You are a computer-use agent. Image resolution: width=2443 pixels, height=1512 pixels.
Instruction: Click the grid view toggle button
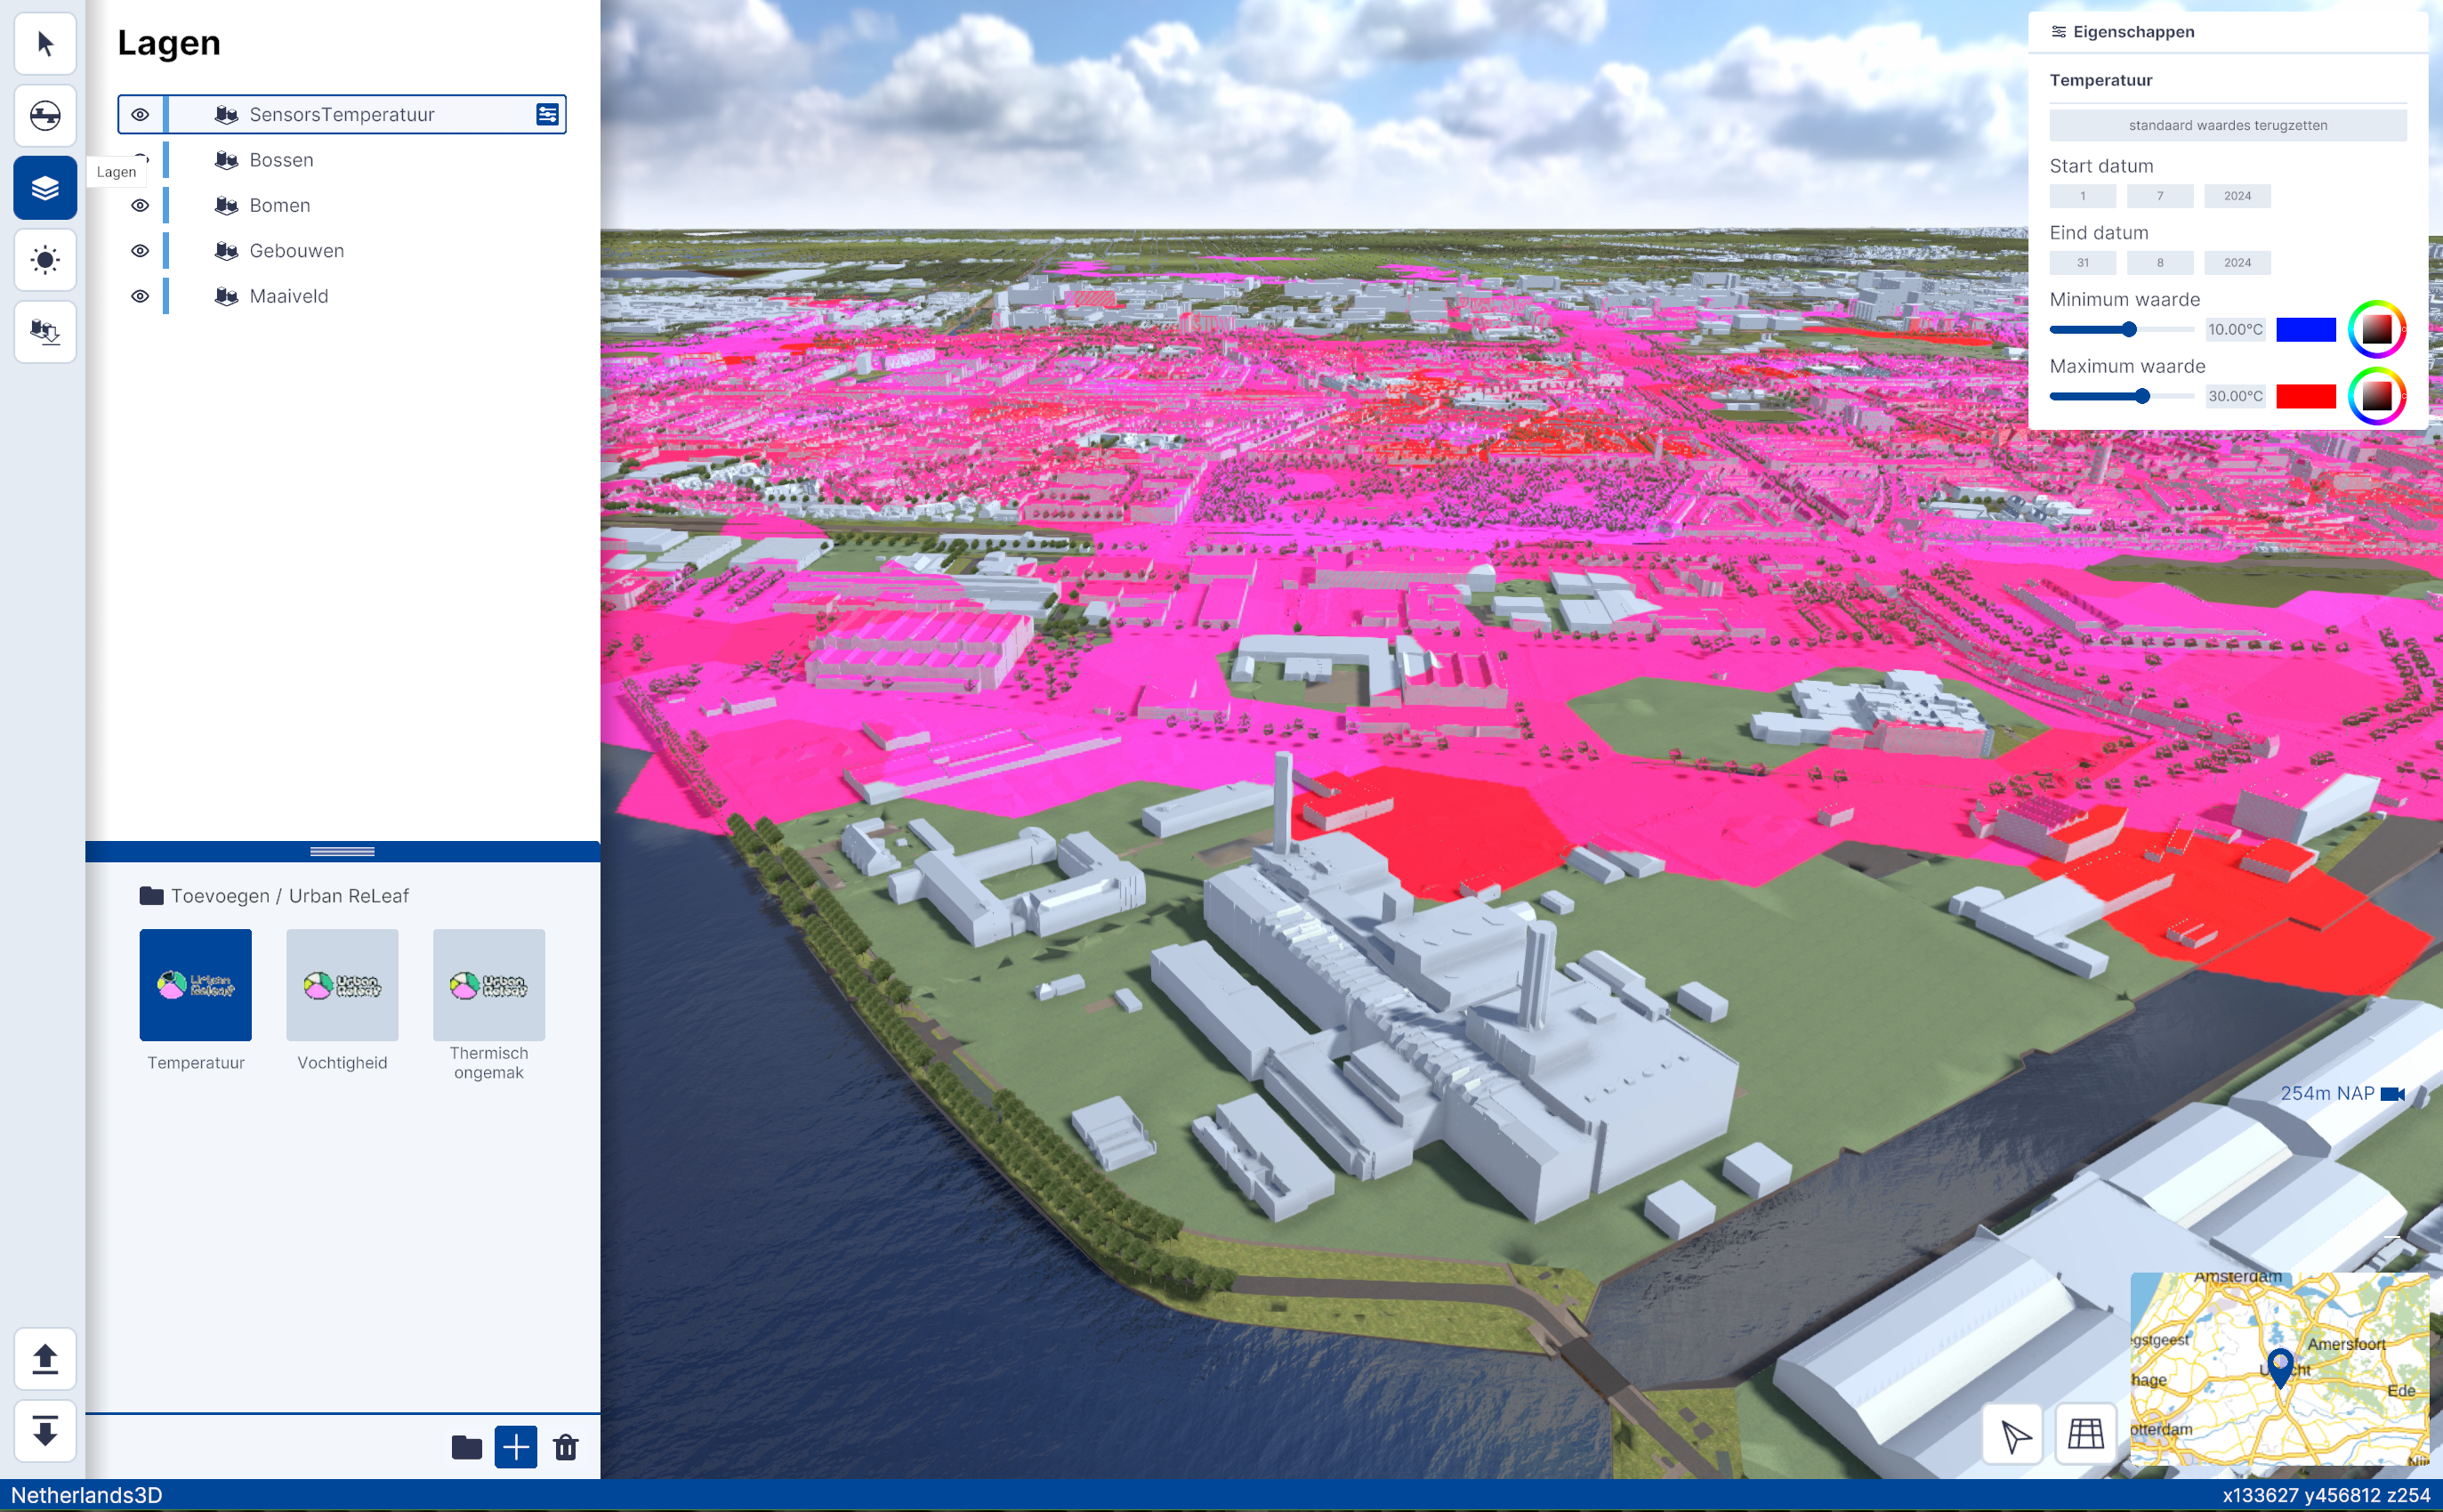coord(2086,1435)
